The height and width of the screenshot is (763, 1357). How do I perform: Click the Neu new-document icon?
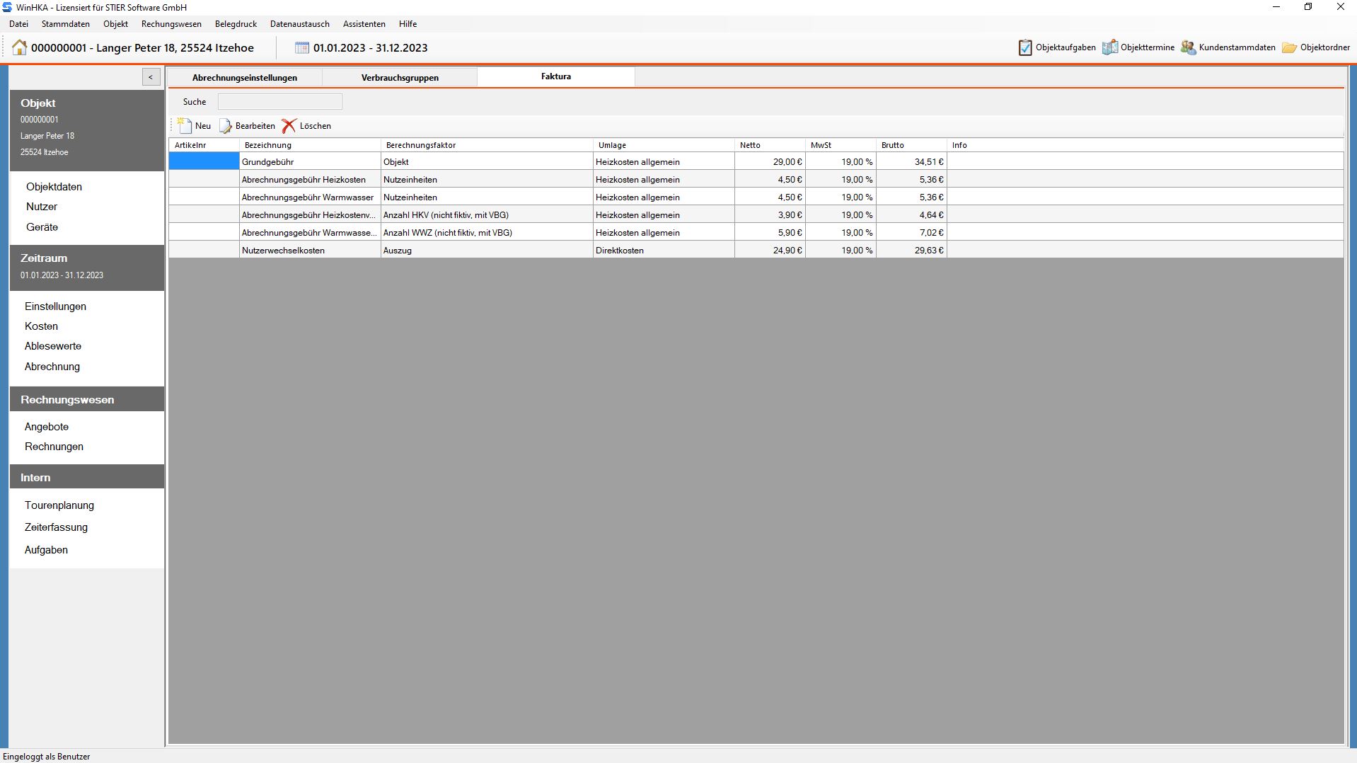(185, 126)
